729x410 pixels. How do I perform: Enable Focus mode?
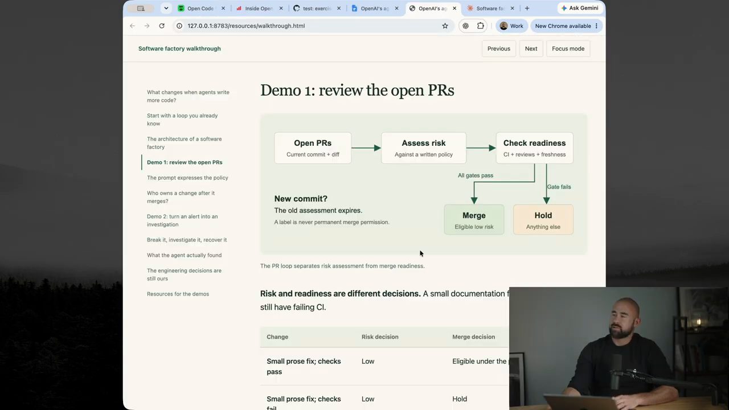point(568,48)
